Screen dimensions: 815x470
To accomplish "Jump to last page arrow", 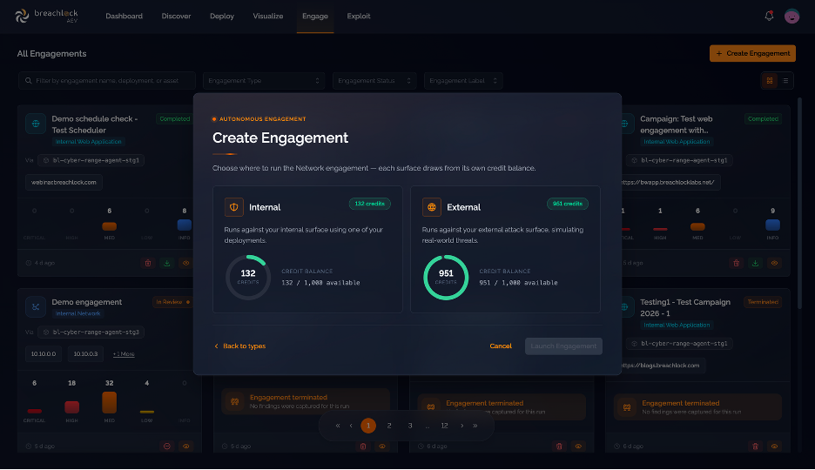I will (475, 426).
